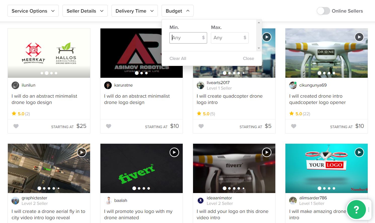Click the $10 starting price on karuratne gig
The image size is (375, 223).
(x=174, y=126)
